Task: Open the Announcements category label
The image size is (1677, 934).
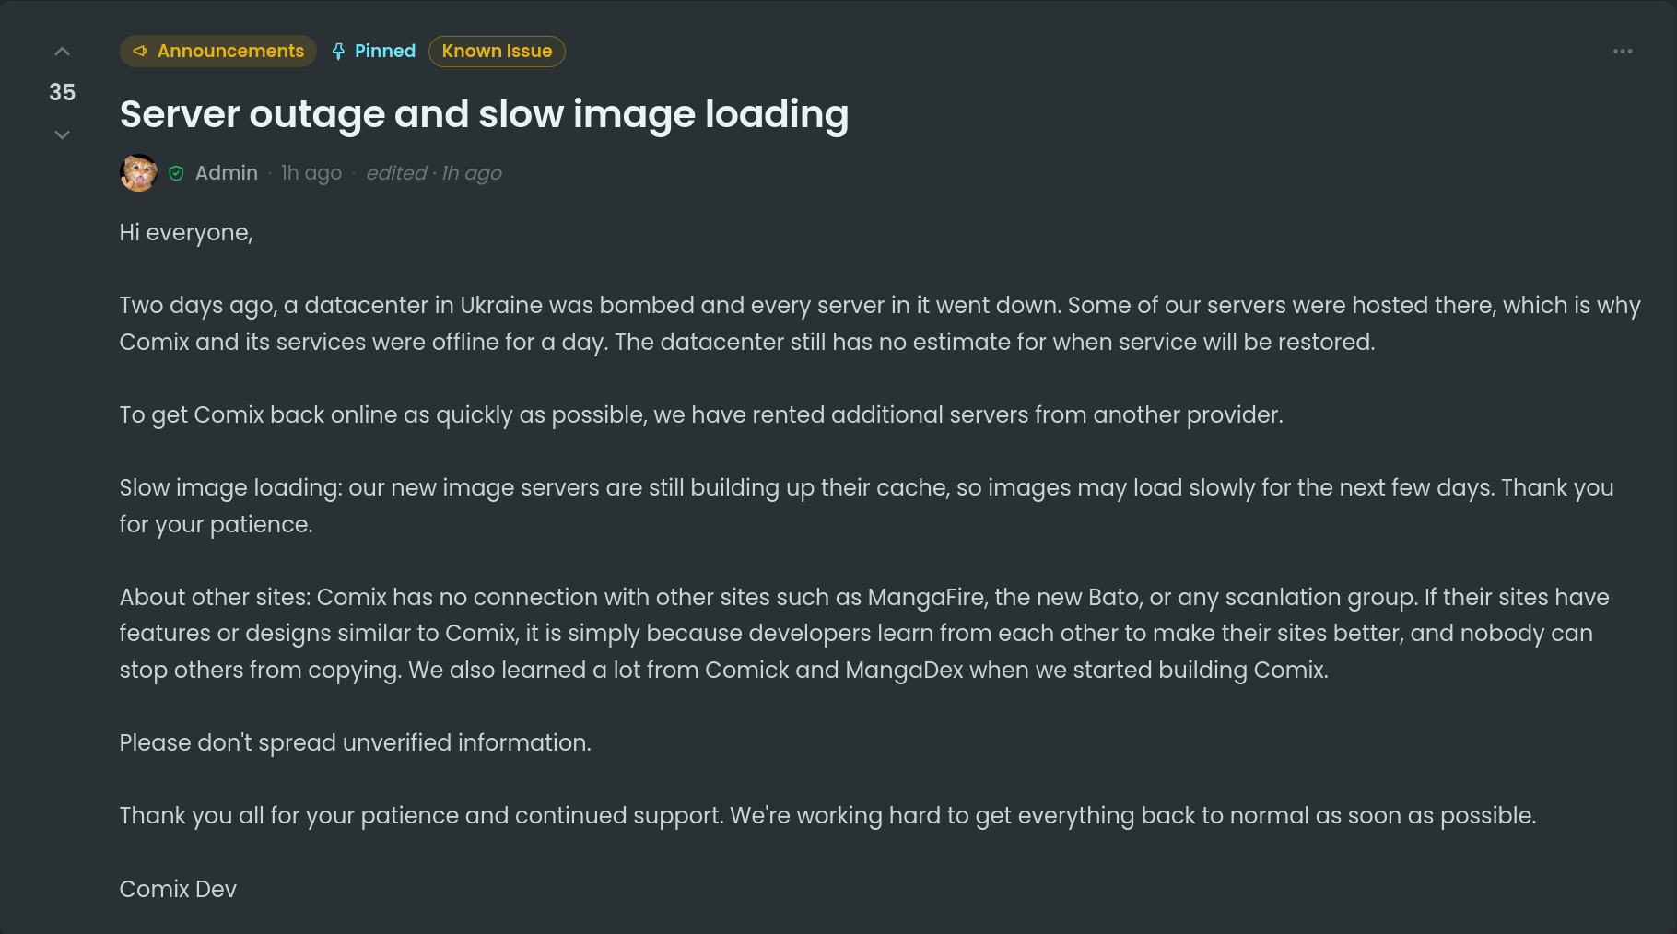Action: pyautogui.click(x=218, y=52)
